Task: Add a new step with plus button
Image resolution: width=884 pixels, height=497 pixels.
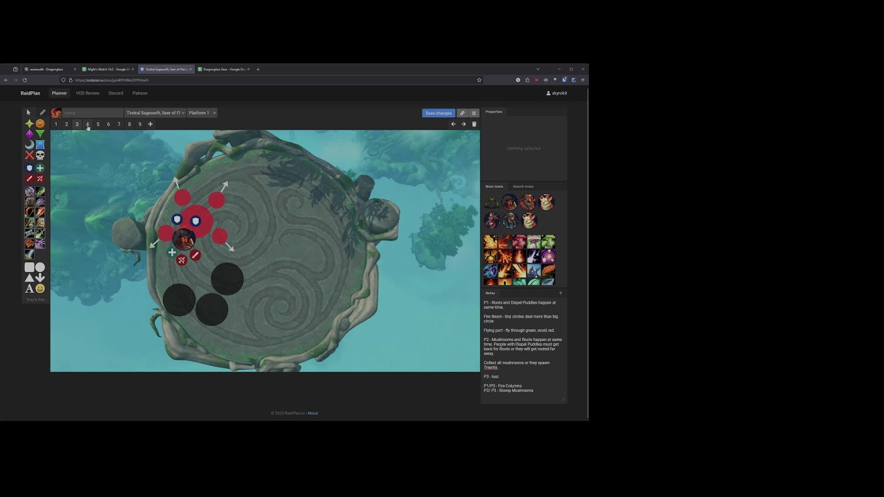Action: (150, 124)
